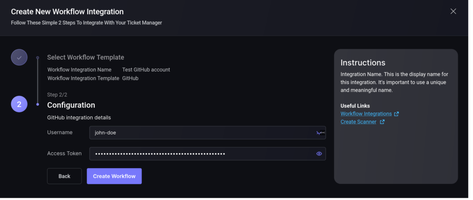Open the Workflow Integrations link
Viewport: 473px width, 200px height.
point(366,114)
